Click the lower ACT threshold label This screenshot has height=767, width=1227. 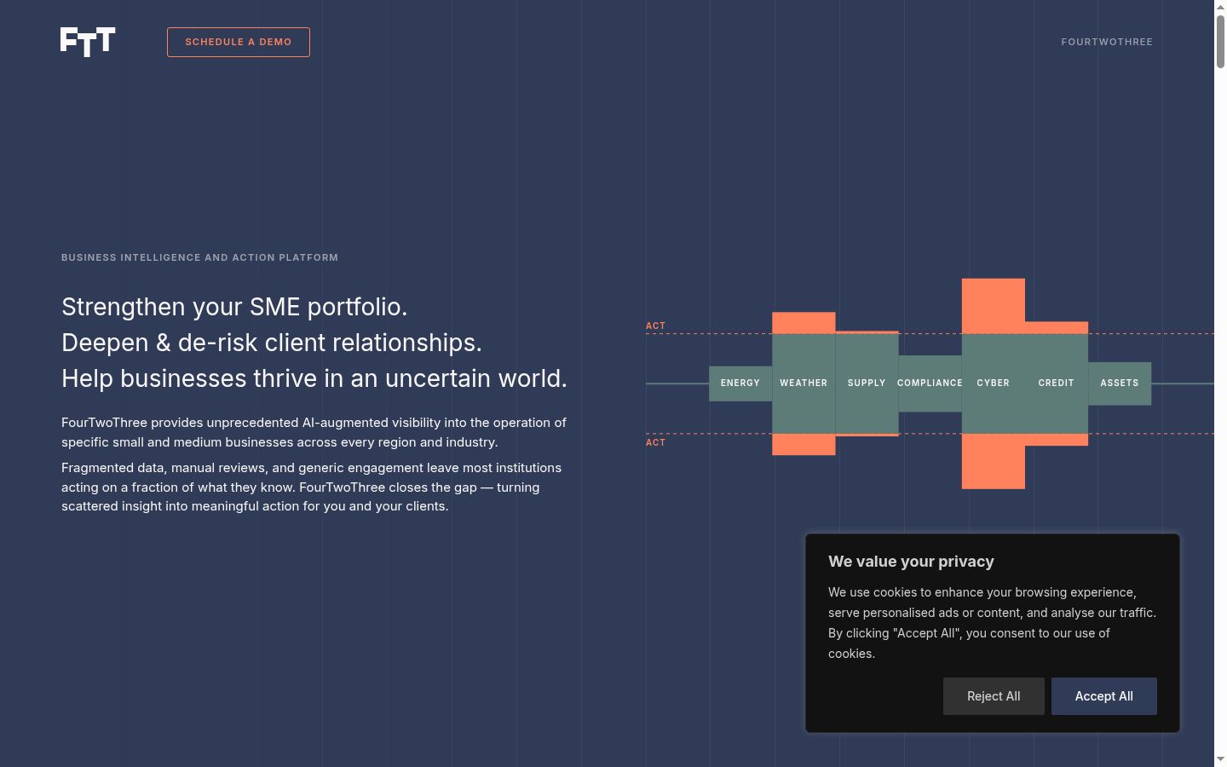click(655, 442)
